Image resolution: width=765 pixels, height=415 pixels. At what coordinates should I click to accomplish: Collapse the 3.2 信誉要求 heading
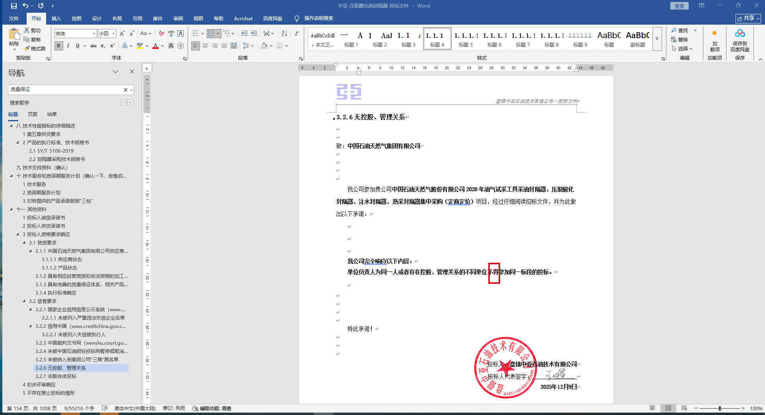click(x=24, y=301)
